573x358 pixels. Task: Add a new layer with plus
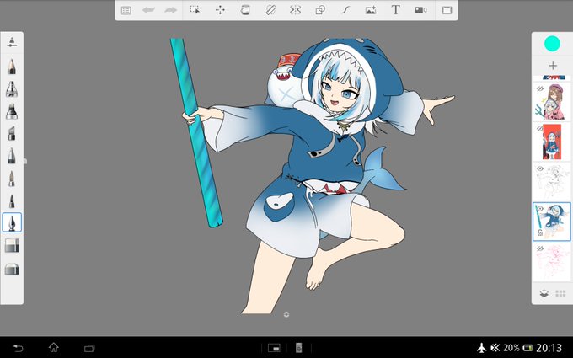click(553, 66)
